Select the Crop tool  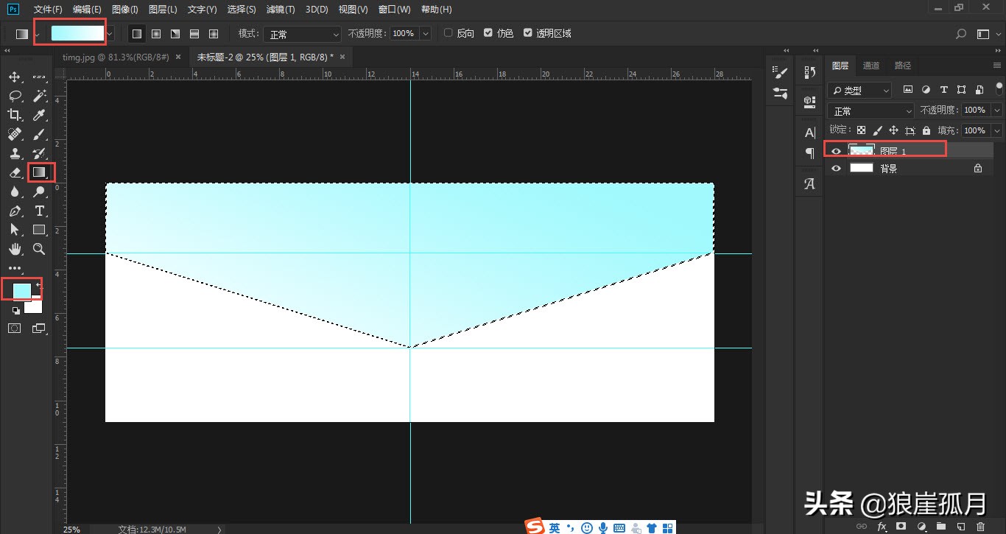click(15, 115)
